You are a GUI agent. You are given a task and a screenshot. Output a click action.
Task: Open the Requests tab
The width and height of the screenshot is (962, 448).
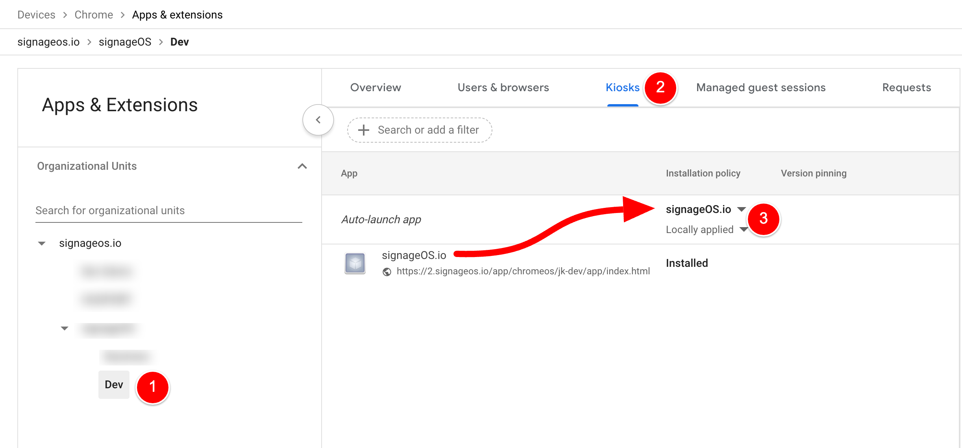906,87
